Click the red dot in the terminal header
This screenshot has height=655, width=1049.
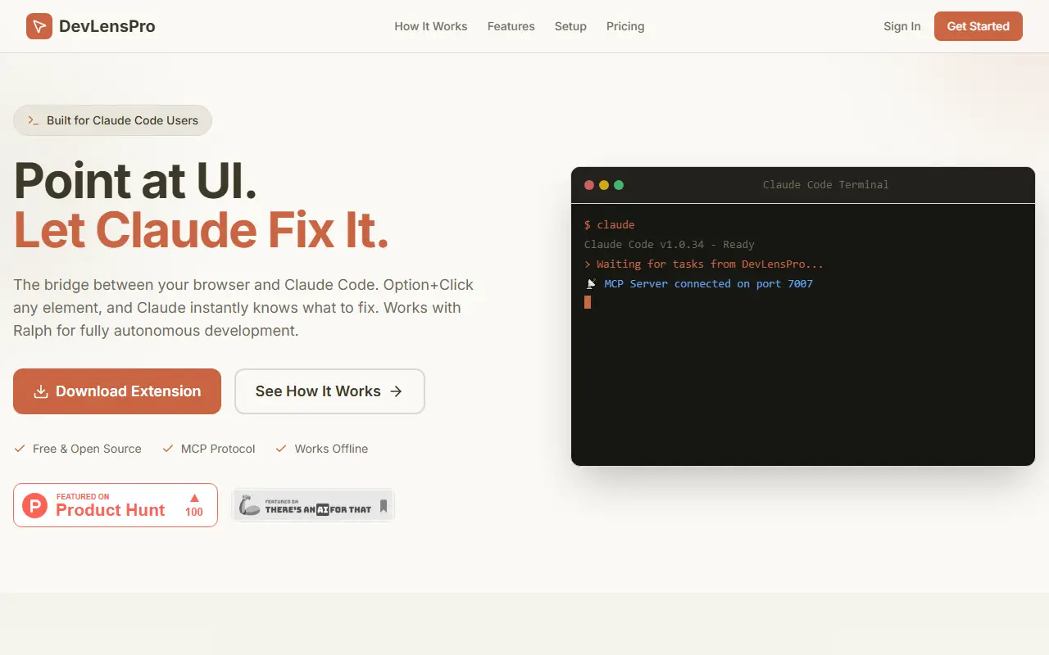coord(589,185)
